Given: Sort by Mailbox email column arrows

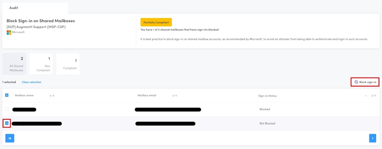Looking at the screenshot, I should point(175,96).
